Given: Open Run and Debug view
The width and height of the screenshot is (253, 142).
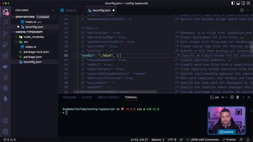Looking at the screenshot, I should click(x=6, y=45).
